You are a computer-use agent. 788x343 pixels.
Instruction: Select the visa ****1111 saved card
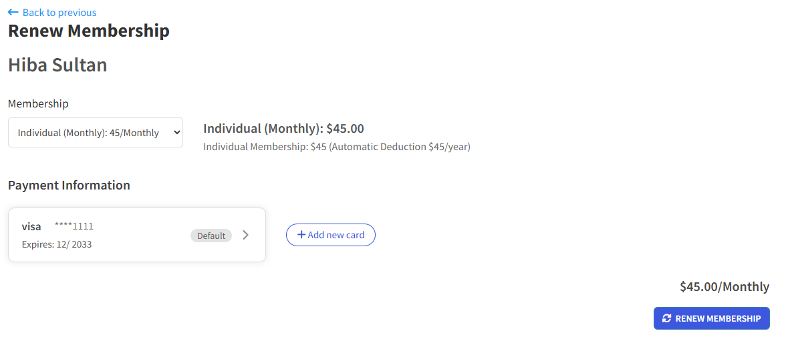(x=137, y=235)
